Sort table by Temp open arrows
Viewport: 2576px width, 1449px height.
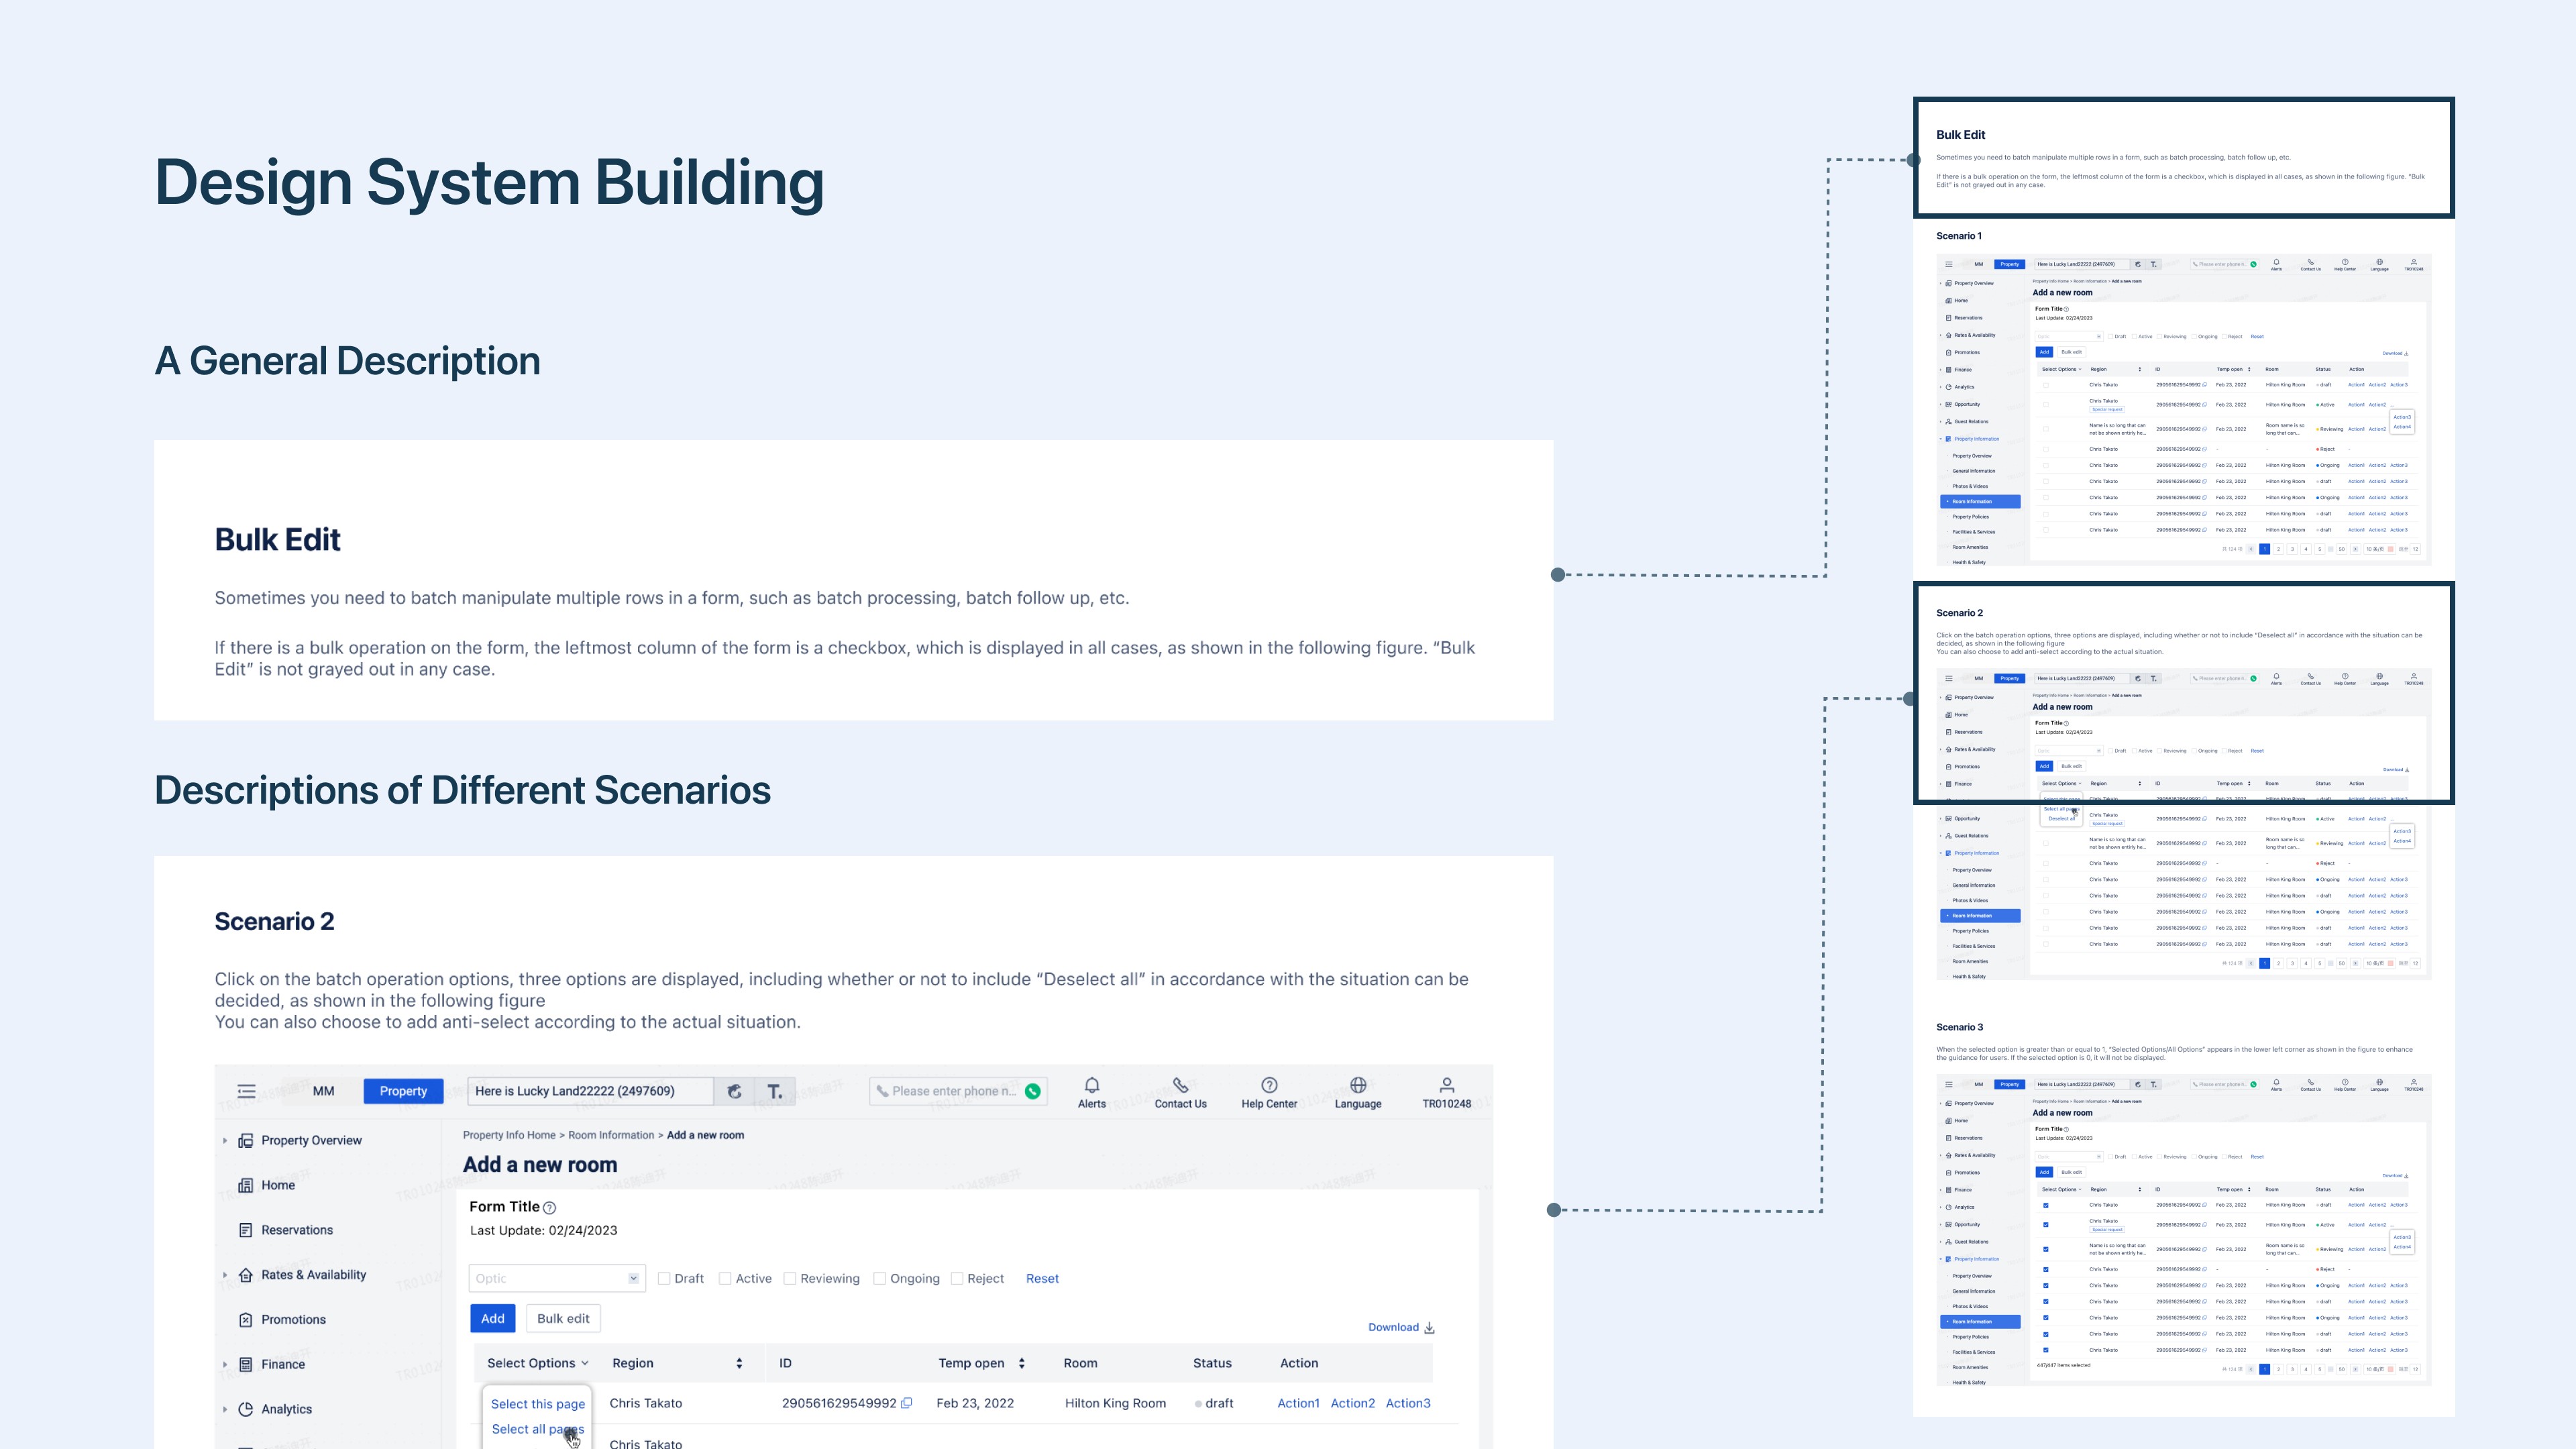click(x=1021, y=1363)
